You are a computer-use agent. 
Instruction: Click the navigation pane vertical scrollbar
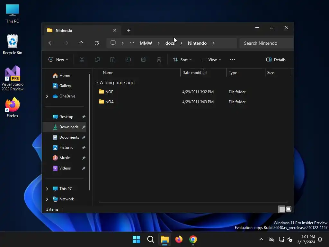90,132
